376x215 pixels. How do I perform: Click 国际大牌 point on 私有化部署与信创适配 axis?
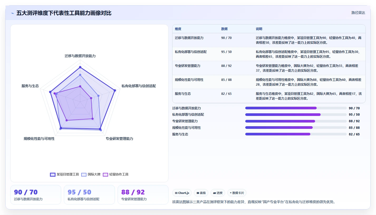tap(98, 96)
